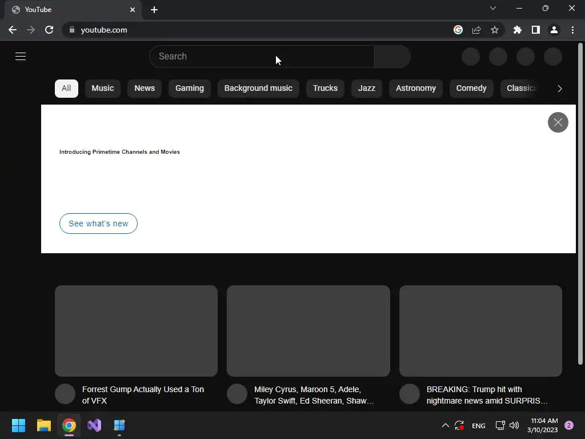585x439 pixels.
Task: Open Chrome three-dot options menu
Action: pos(572,30)
